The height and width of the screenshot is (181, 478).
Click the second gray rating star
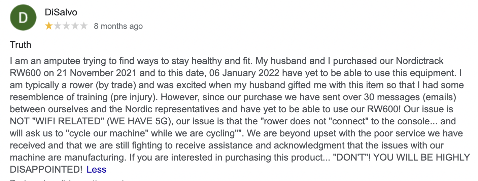[x=58, y=26]
